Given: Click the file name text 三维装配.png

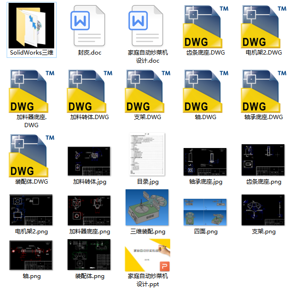Looking at the screenshot, I should (148, 232).
